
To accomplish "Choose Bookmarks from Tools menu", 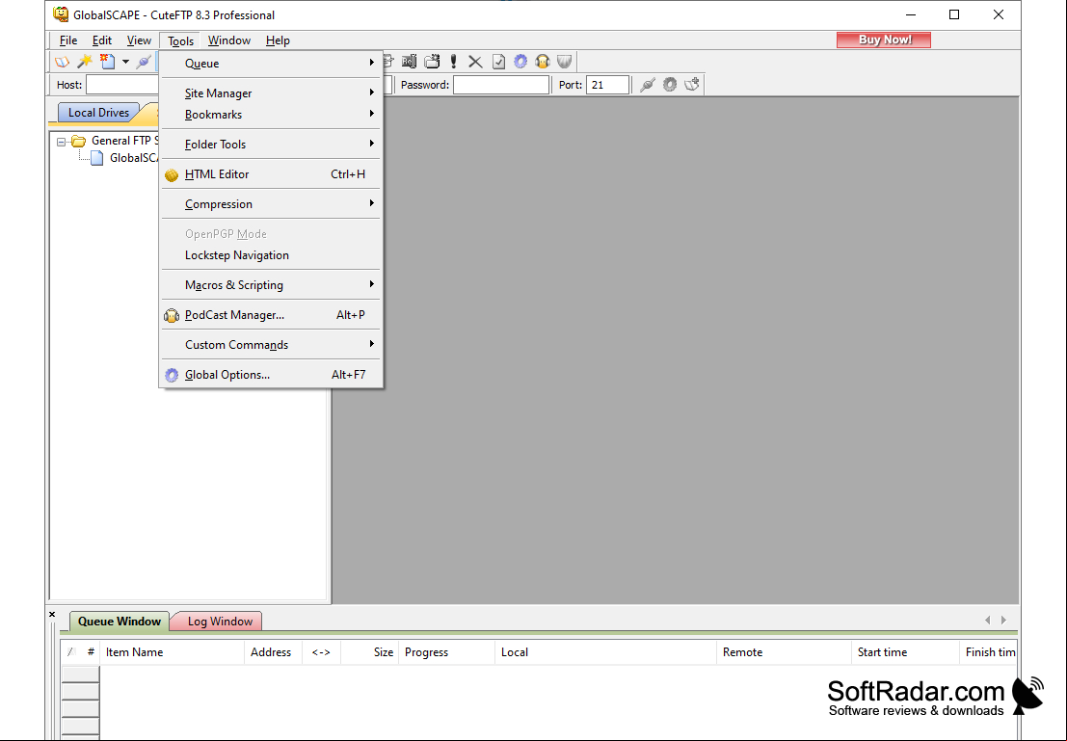I will [271, 115].
